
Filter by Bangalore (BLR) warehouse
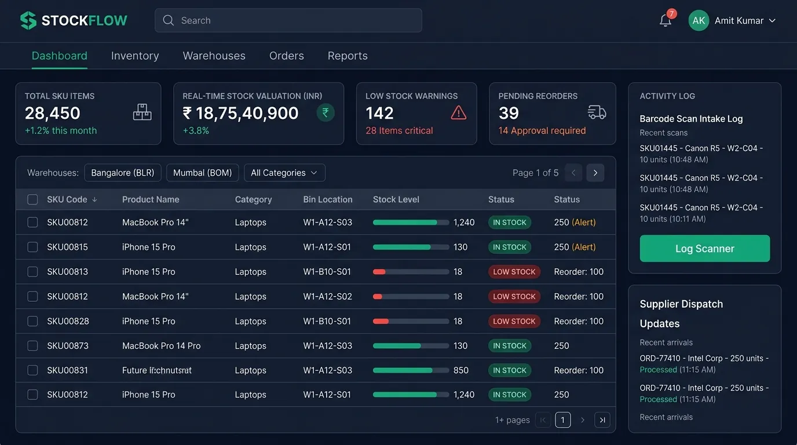pyautogui.click(x=123, y=173)
